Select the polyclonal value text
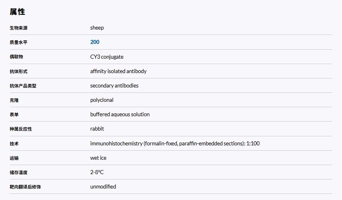 pyautogui.click(x=102, y=100)
